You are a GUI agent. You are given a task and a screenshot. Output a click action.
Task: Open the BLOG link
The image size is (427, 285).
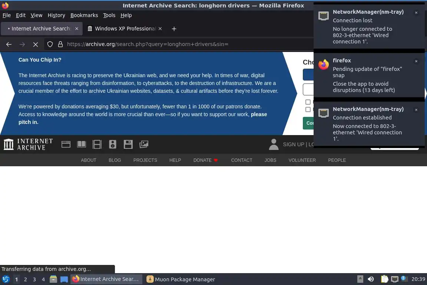click(115, 160)
